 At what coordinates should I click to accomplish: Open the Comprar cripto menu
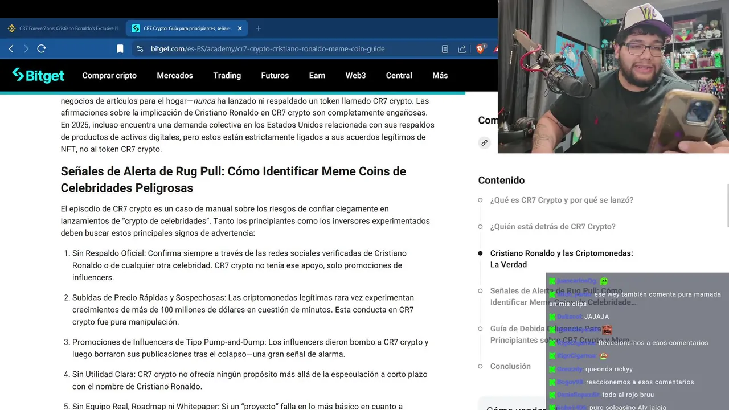(109, 75)
